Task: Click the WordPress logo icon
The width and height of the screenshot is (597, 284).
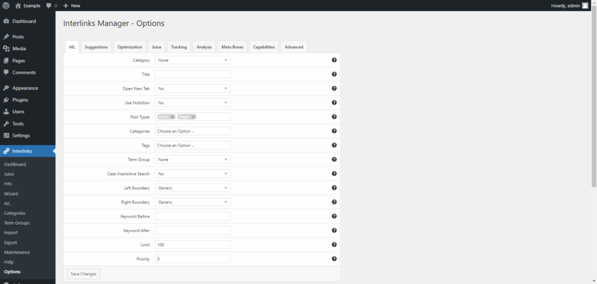Action: 6,5
